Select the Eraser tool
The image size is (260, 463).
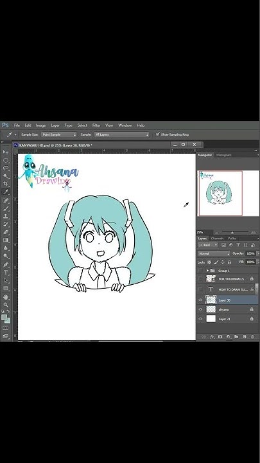point(6,233)
